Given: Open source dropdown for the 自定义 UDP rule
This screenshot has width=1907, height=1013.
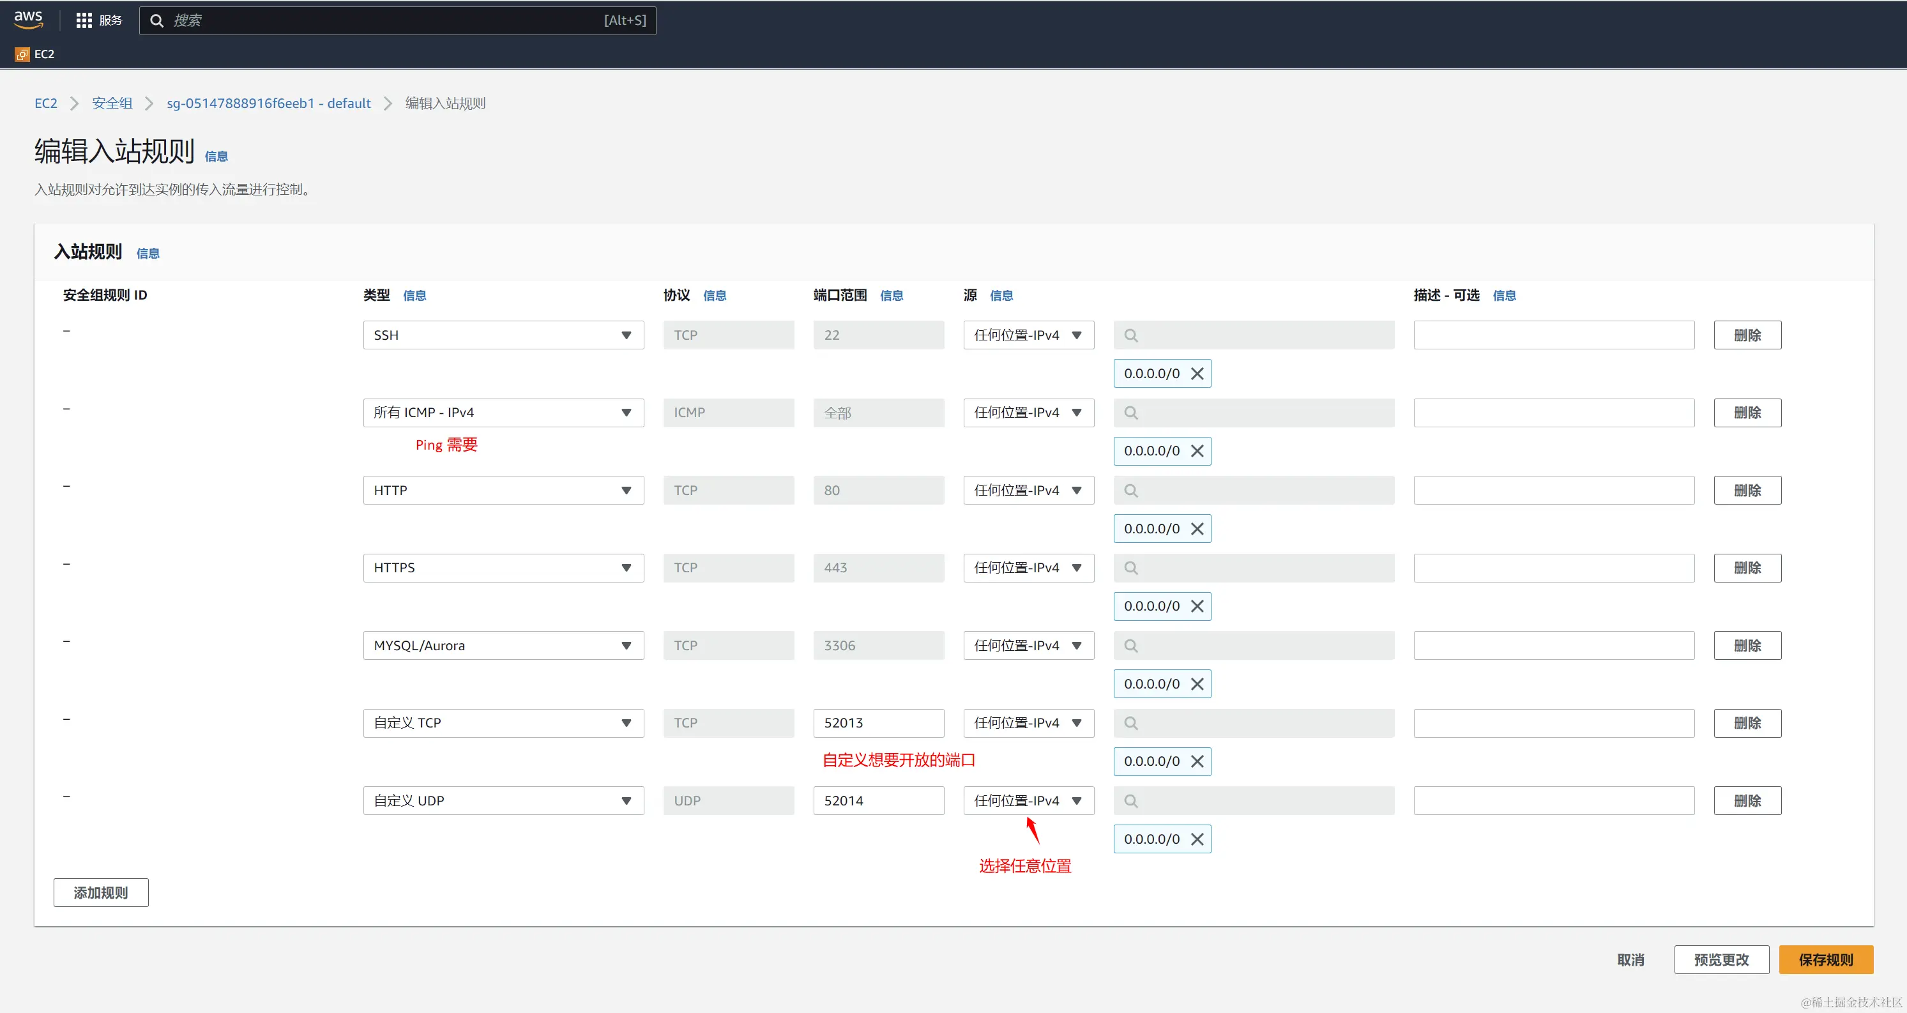Looking at the screenshot, I should (1028, 800).
